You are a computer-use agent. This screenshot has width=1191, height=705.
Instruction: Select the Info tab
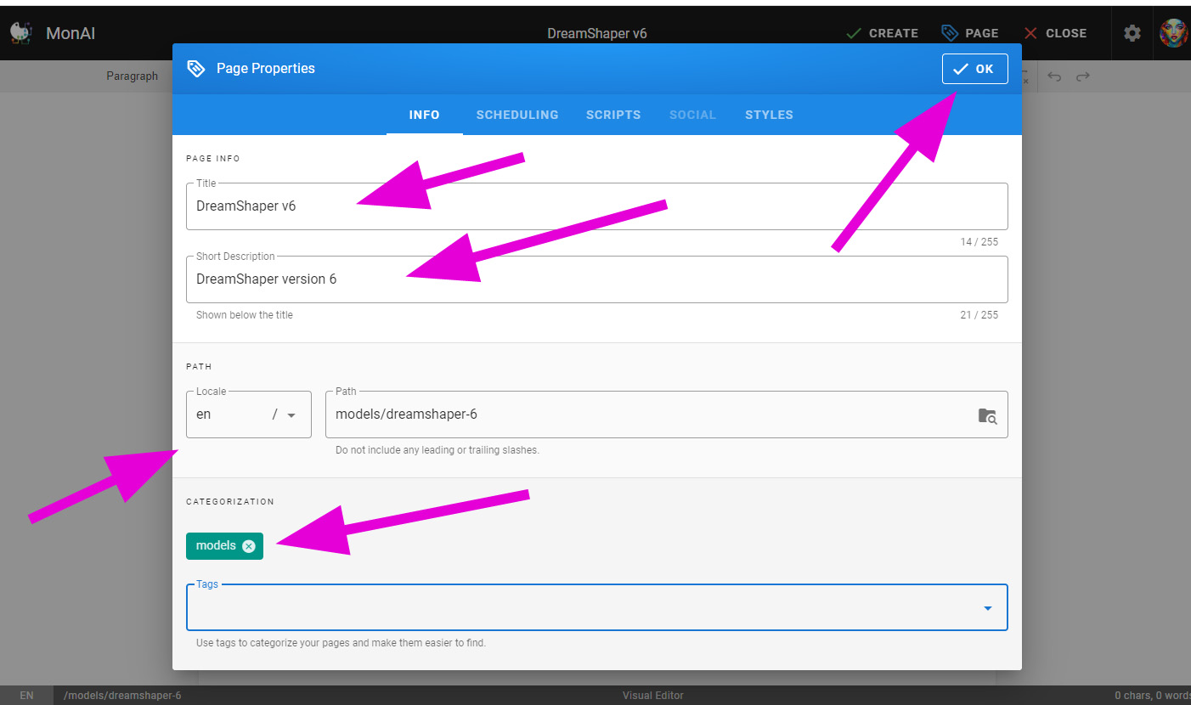coord(424,115)
